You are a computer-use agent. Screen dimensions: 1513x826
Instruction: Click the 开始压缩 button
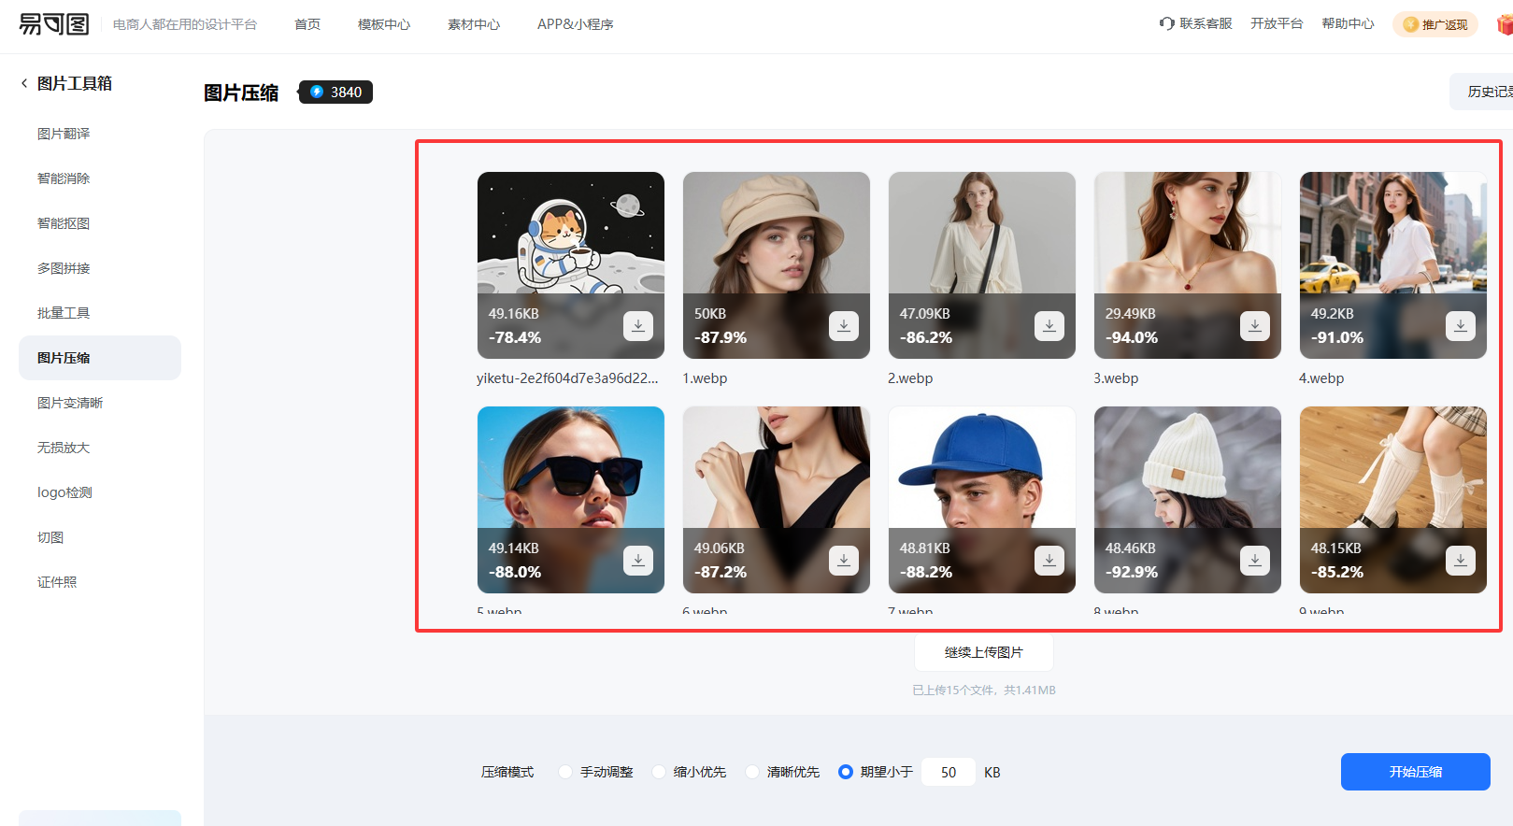[1415, 772]
